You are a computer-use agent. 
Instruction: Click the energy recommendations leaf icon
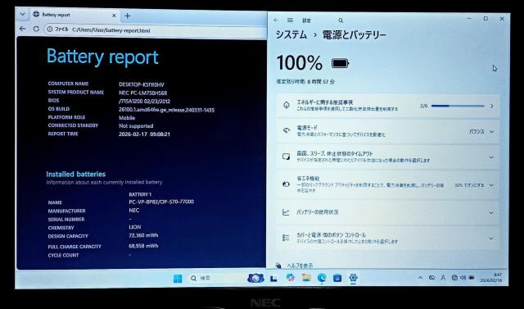(x=287, y=105)
